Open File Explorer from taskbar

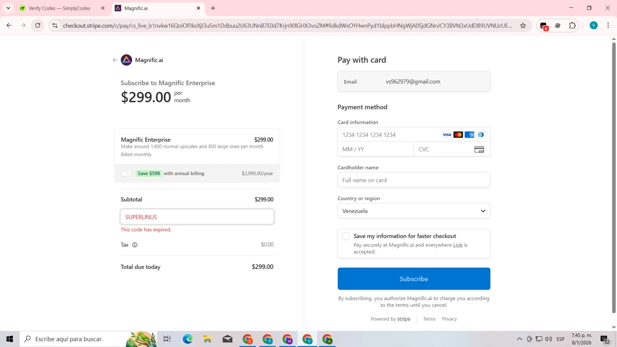[207, 339]
